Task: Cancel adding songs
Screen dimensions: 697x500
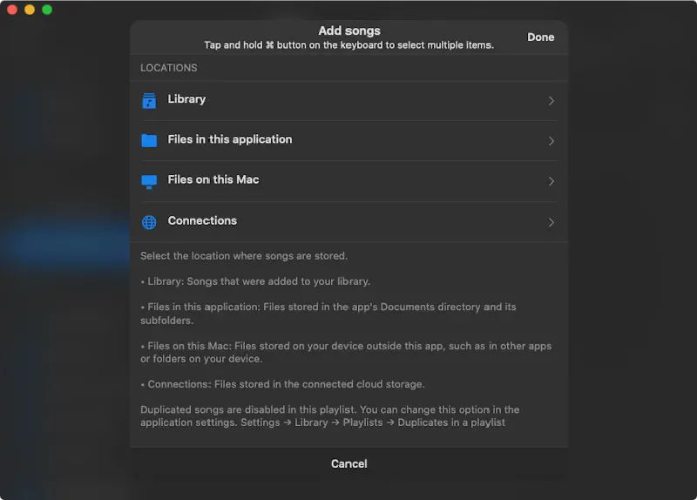Action: pyautogui.click(x=348, y=463)
